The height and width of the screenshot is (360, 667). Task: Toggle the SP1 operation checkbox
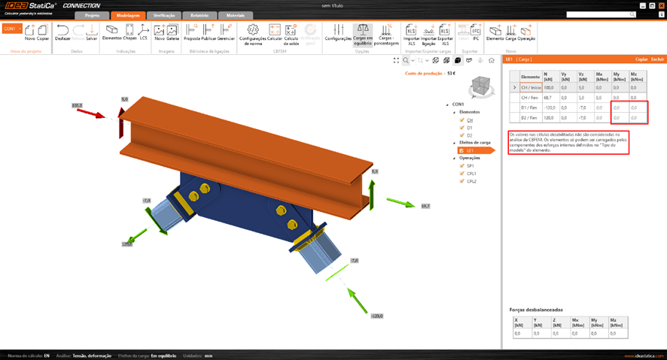tap(462, 166)
